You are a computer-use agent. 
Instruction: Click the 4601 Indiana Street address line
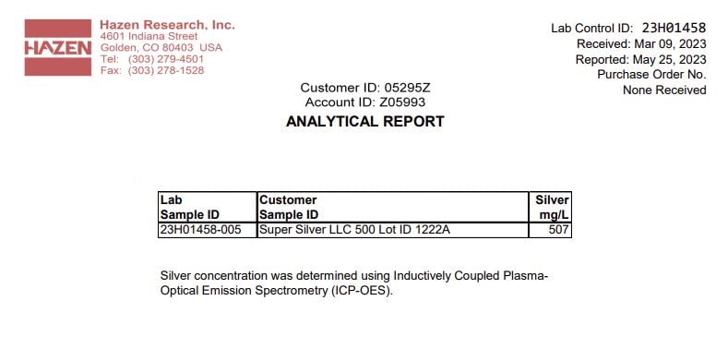point(149,36)
